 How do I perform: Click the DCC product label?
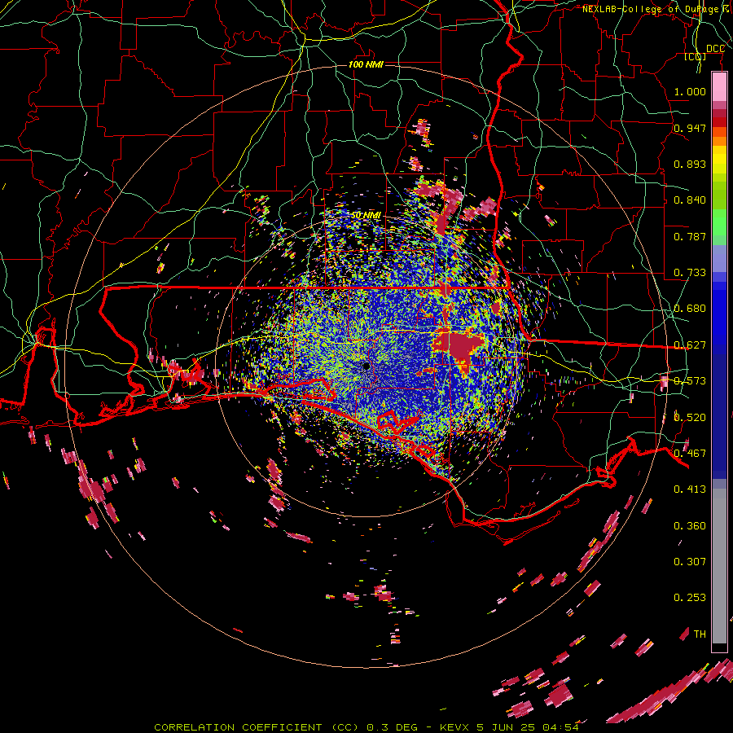[x=715, y=49]
